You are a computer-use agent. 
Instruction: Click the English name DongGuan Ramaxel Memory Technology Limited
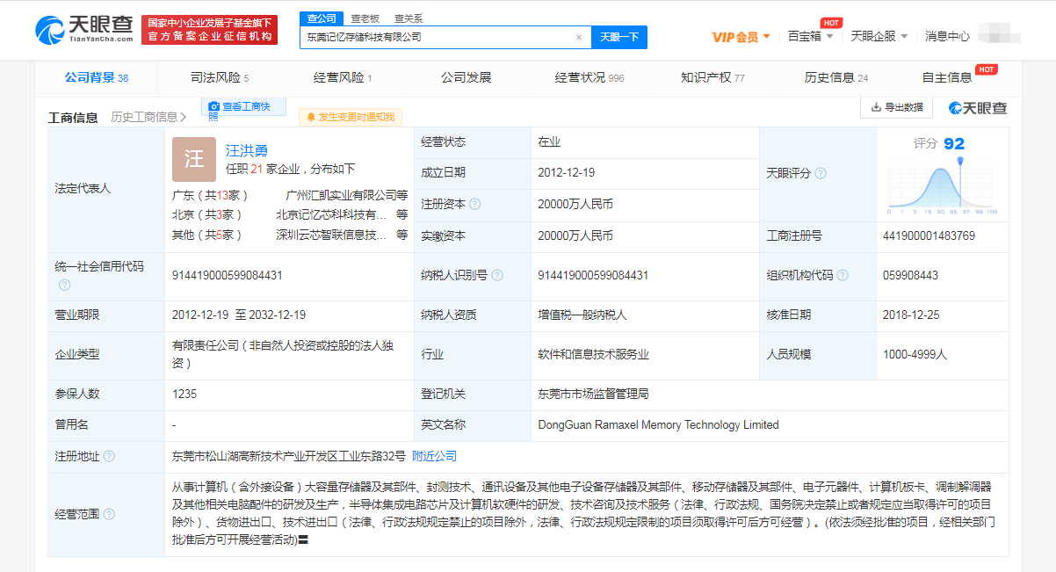click(x=658, y=424)
